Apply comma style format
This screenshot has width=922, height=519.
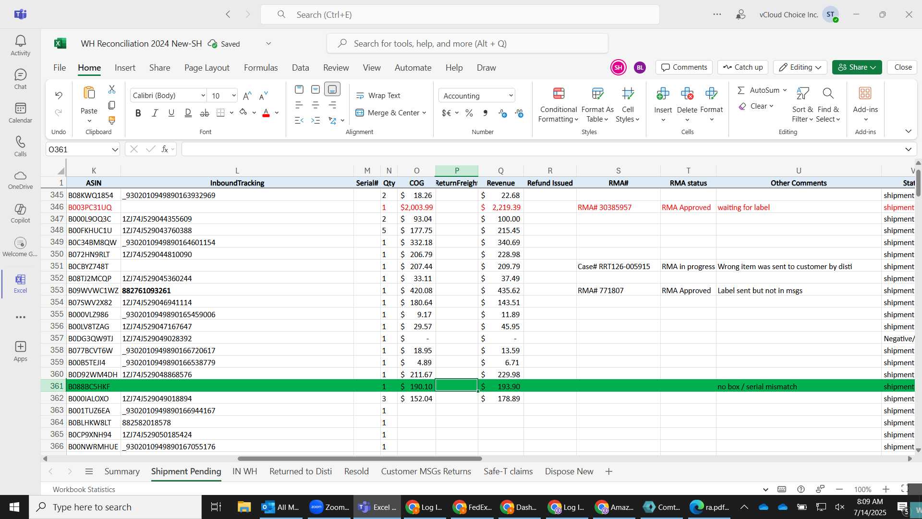(x=485, y=113)
